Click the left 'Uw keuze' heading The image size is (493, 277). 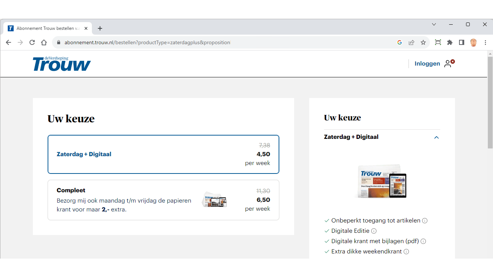71,119
